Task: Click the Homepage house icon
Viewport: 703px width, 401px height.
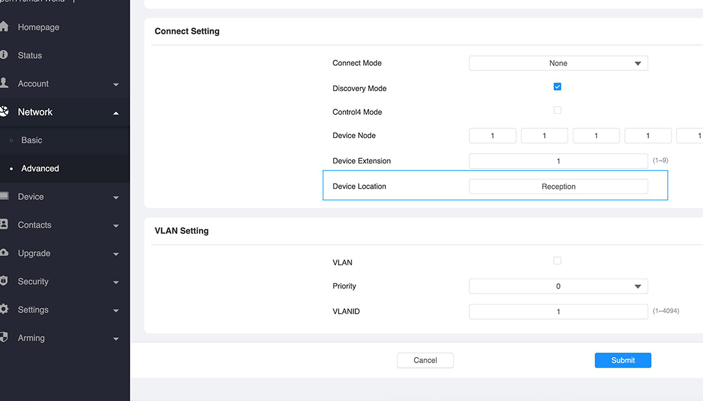Action: 4,27
